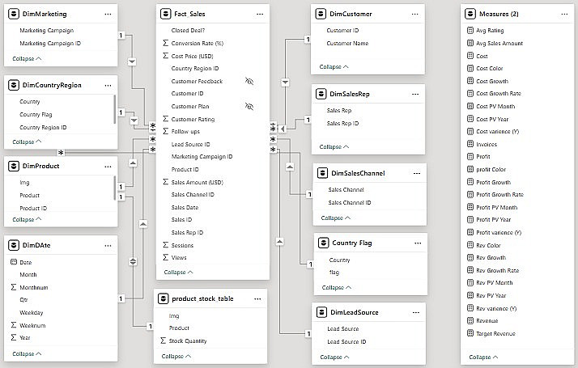Screen dimensions: 578x368
Task: Click the sigma icon next to Sales Amount (USD)
Action: click(166, 183)
